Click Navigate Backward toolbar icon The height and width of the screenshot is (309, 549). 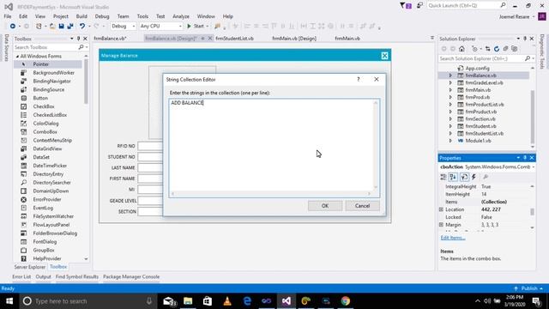tap(13, 27)
